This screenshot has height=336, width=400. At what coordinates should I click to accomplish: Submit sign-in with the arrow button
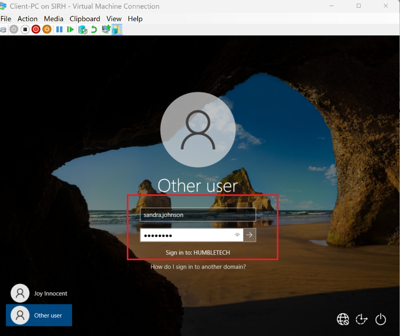click(250, 235)
